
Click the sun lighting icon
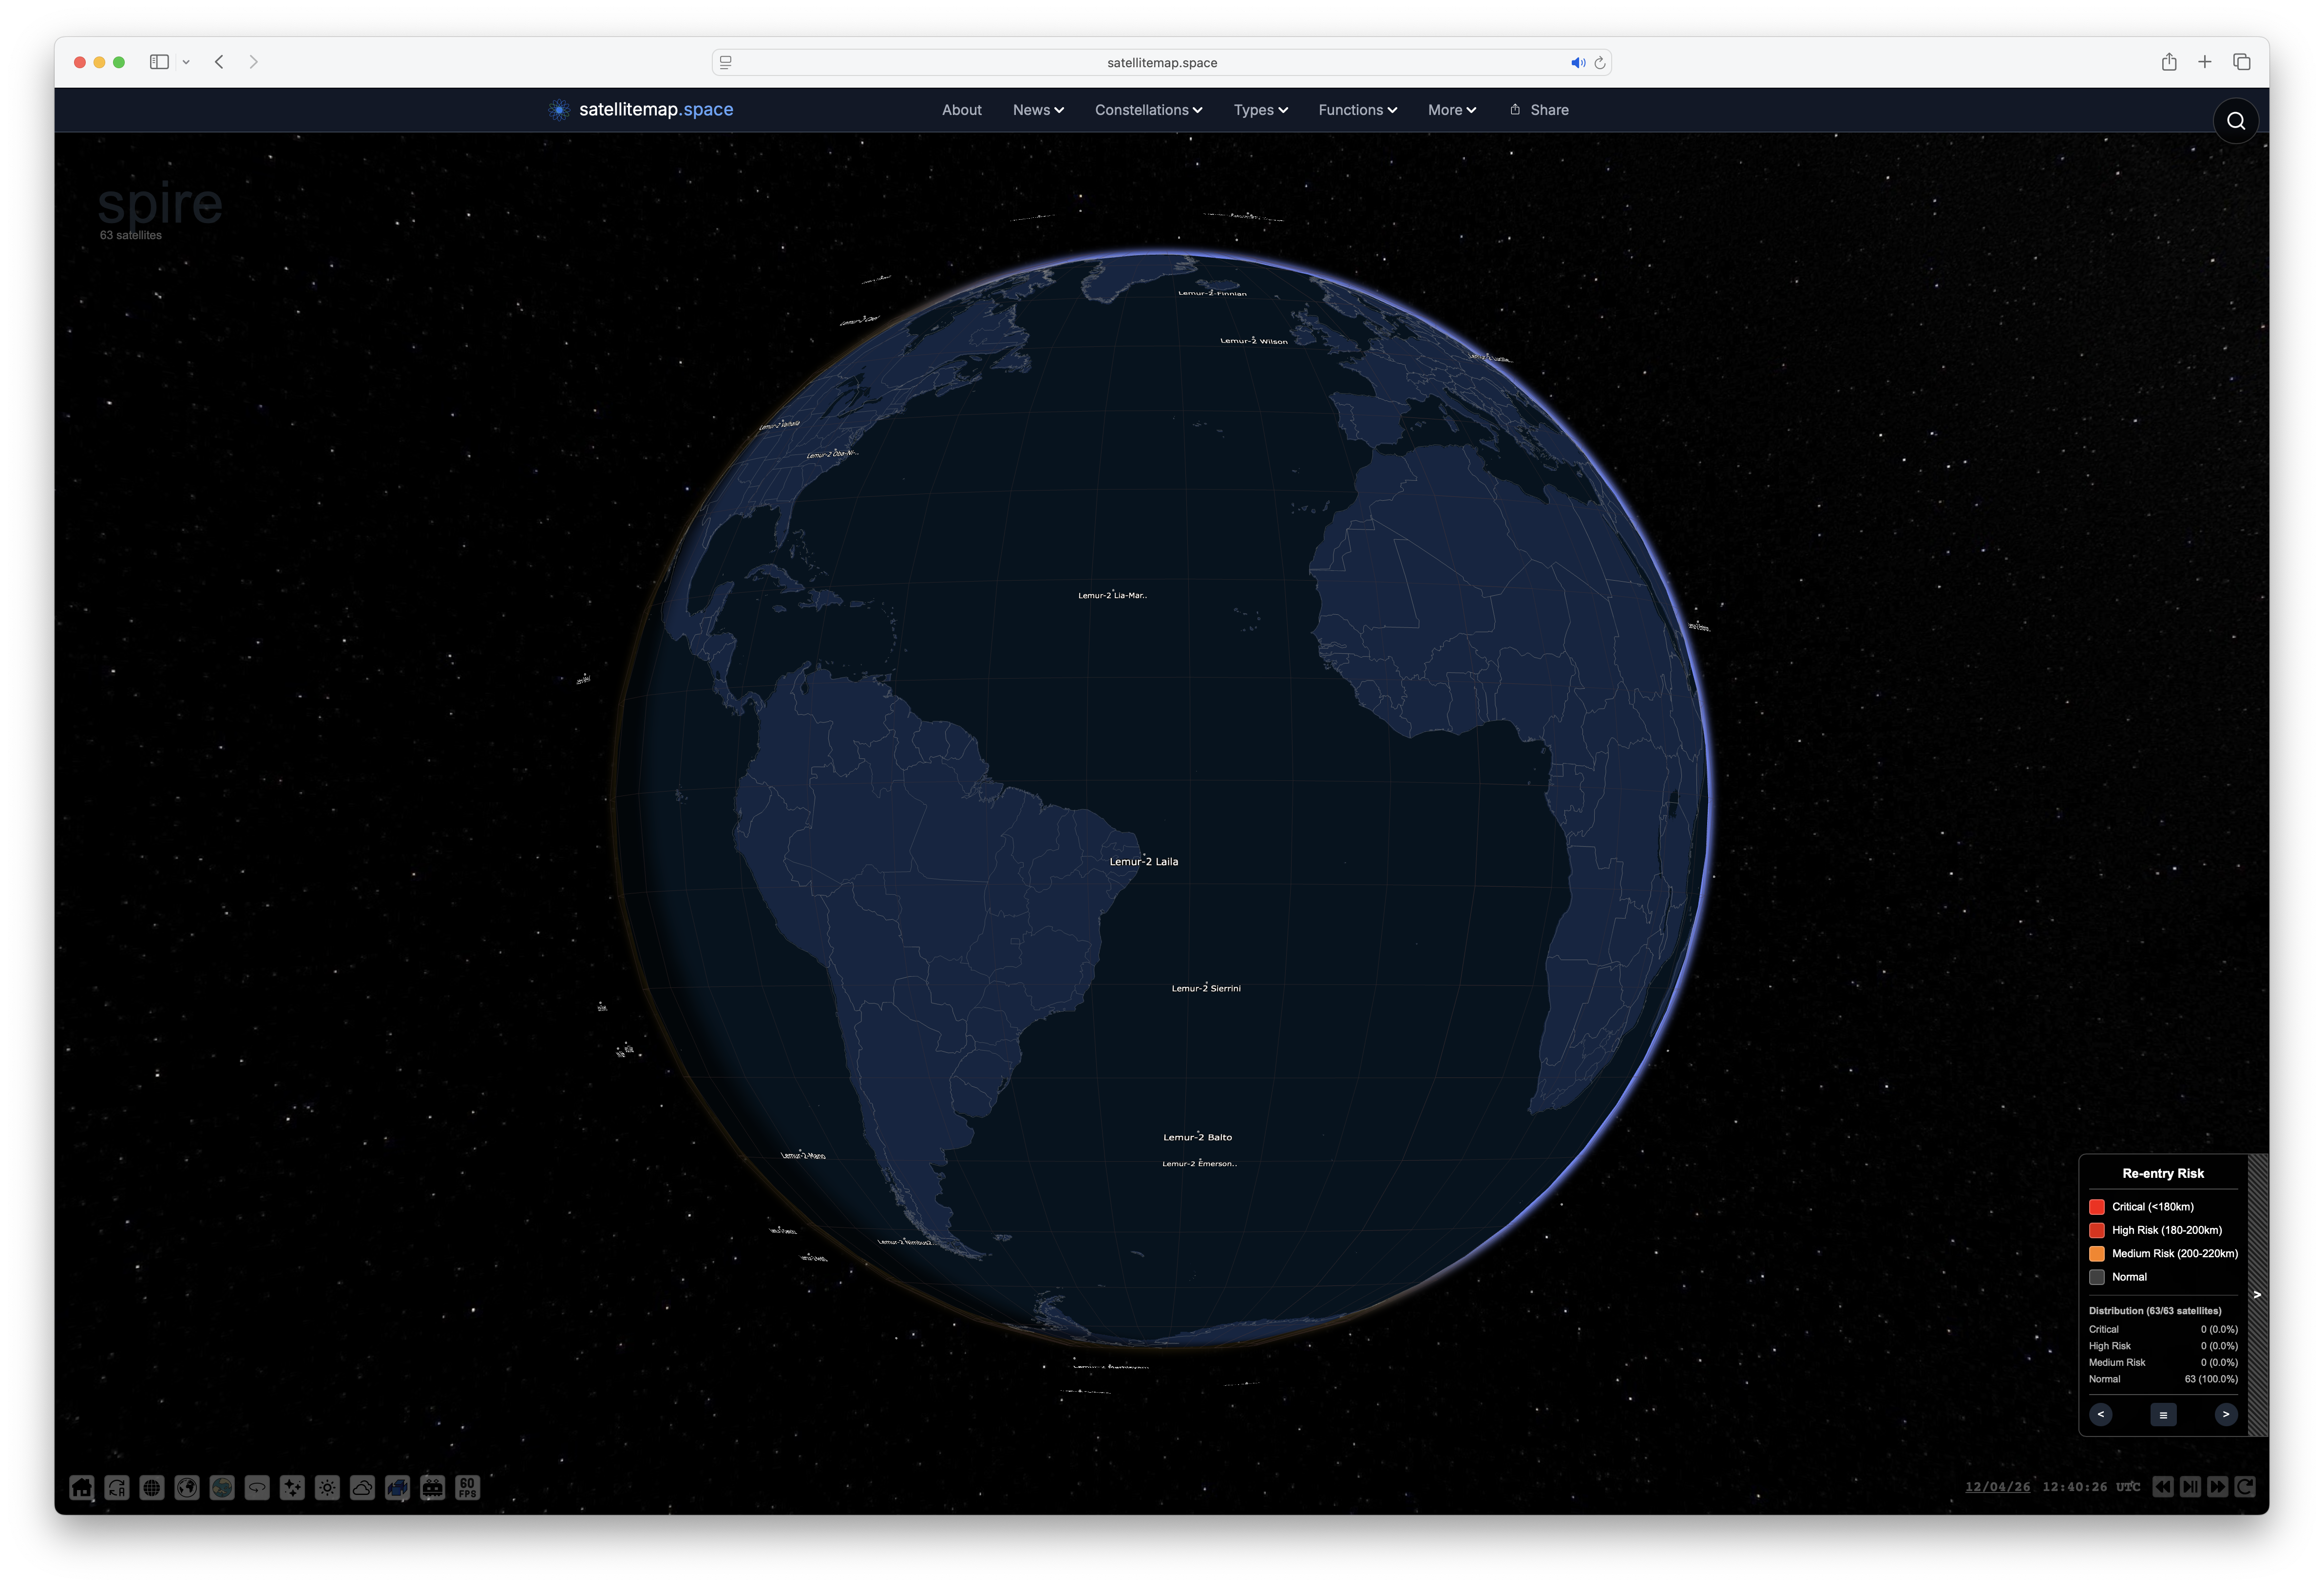coord(327,1488)
